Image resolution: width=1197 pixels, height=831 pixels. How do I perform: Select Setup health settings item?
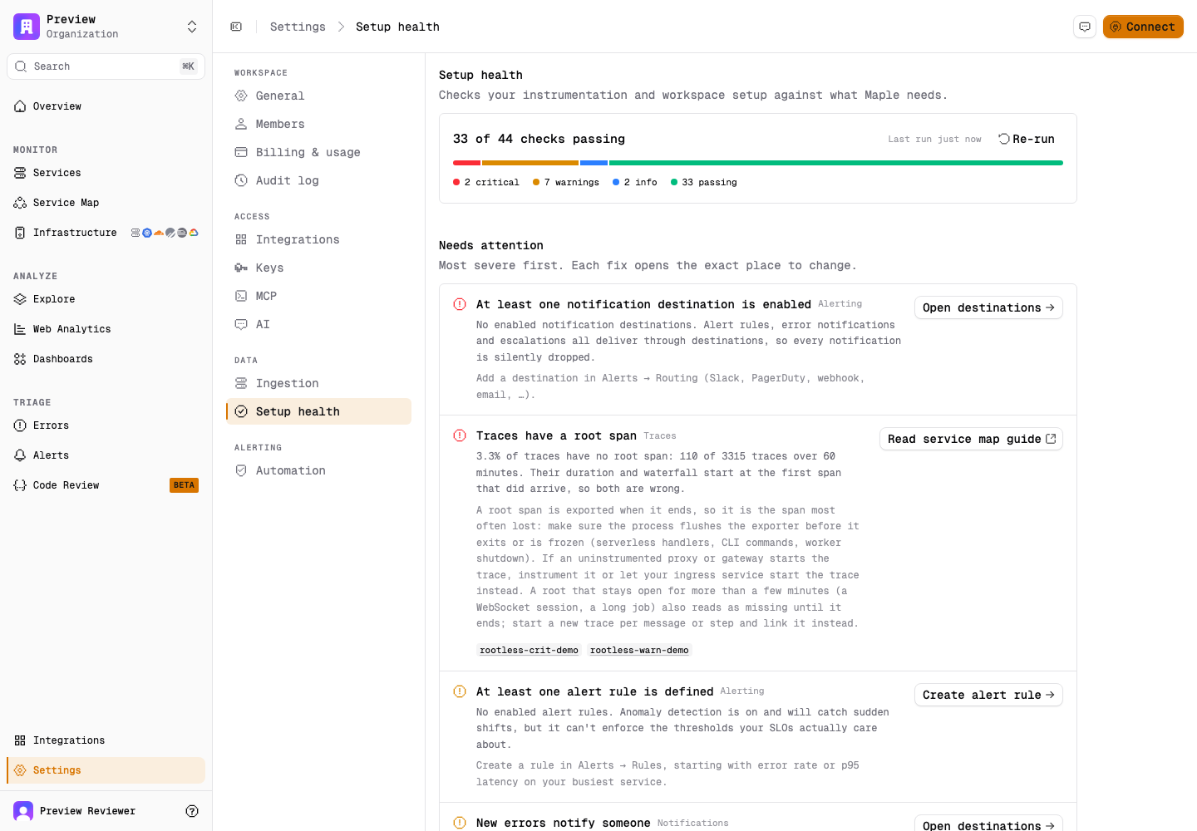coord(318,411)
